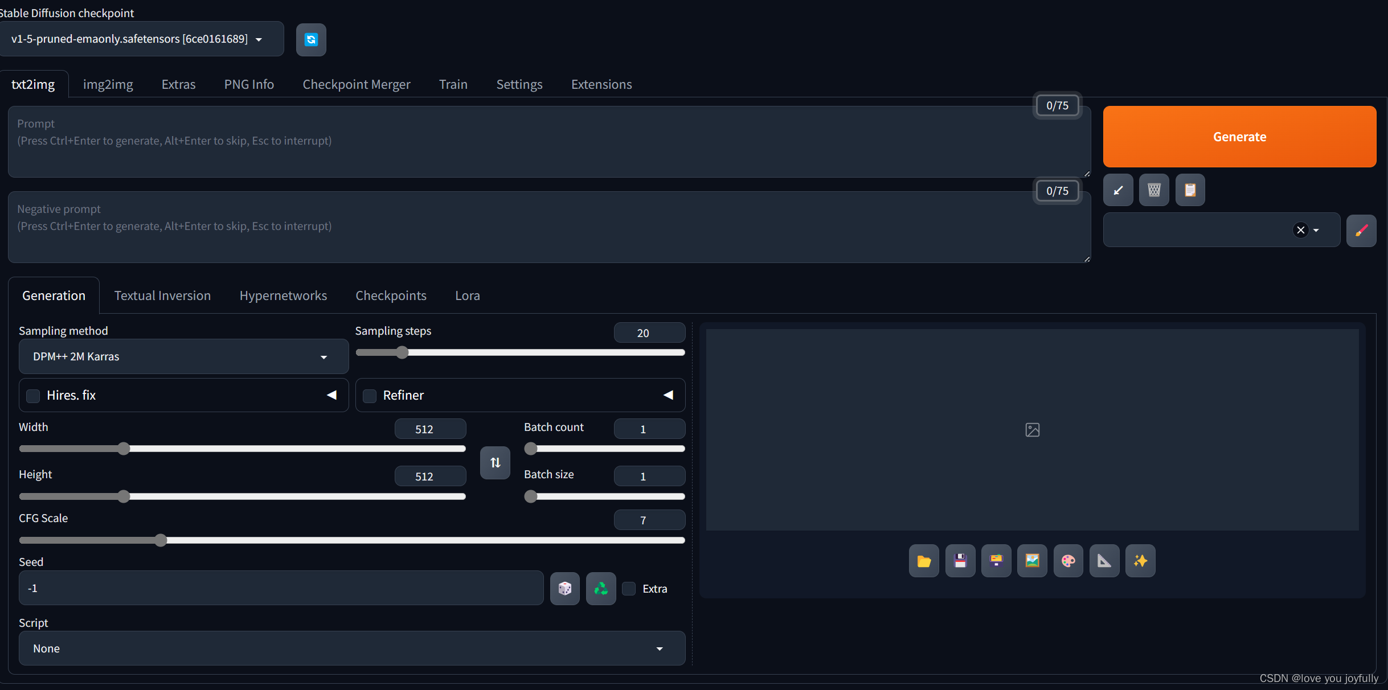Check the Extra seed checkbox
Image resolution: width=1388 pixels, height=690 pixels.
pyautogui.click(x=629, y=589)
